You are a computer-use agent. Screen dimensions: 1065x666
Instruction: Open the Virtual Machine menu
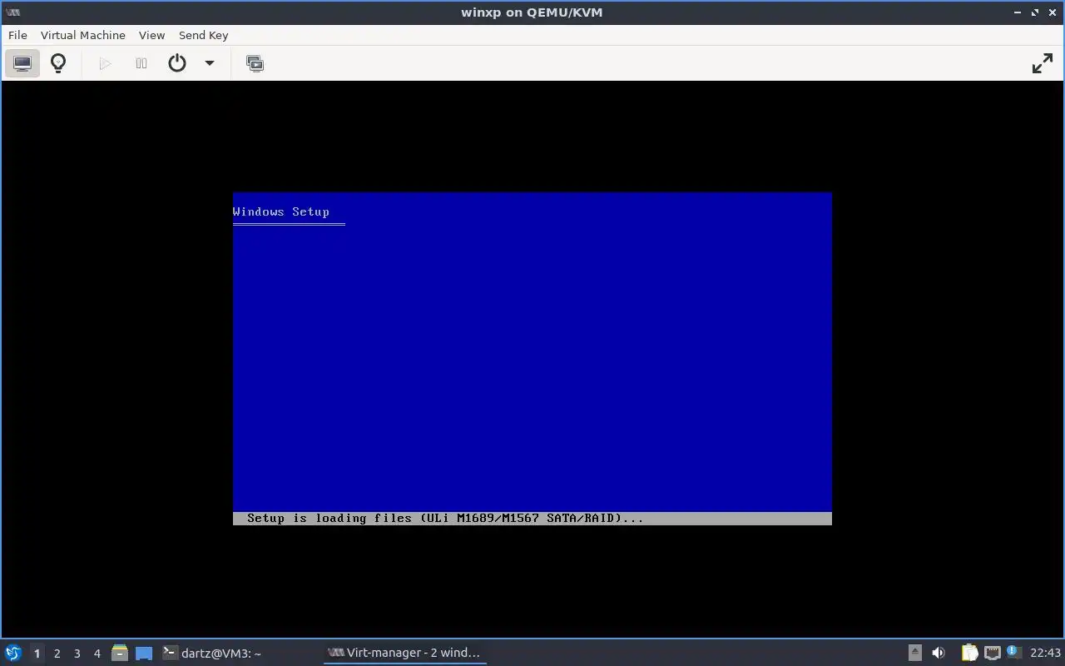83,35
